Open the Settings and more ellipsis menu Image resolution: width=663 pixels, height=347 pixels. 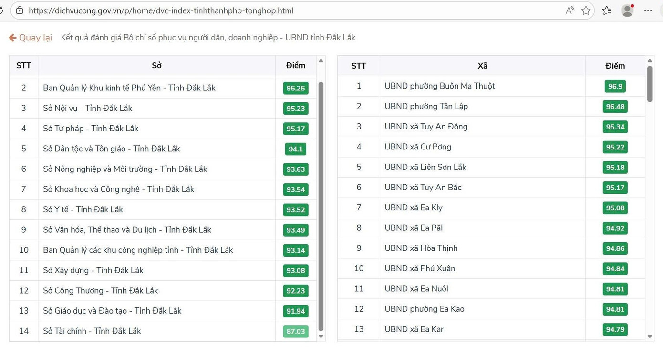point(648,10)
